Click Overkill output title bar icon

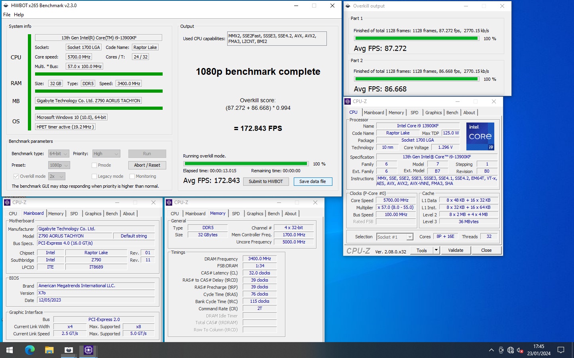point(348,6)
